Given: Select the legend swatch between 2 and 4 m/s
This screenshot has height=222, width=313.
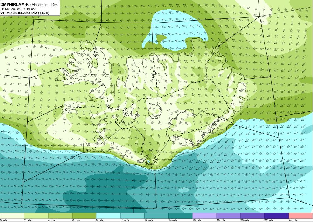Looking at the screenshot, I should [36, 216].
